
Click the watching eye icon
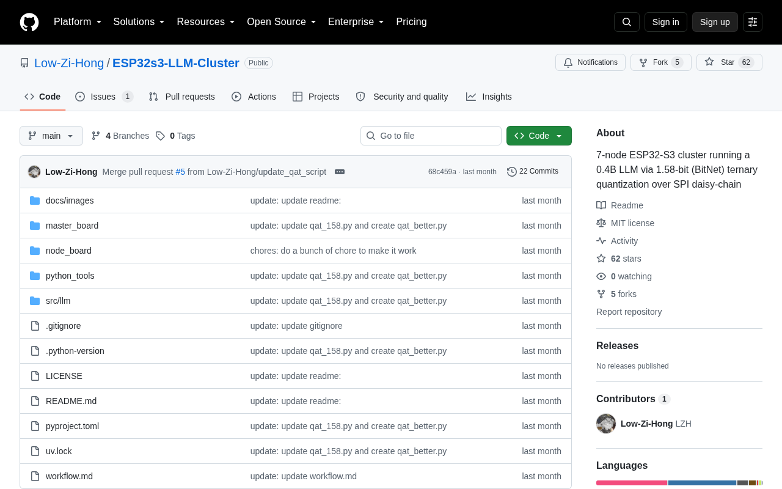tap(601, 276)
